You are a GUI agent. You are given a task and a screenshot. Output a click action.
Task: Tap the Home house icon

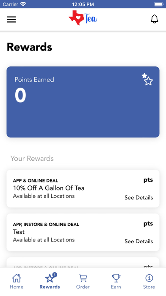(17, 278)
